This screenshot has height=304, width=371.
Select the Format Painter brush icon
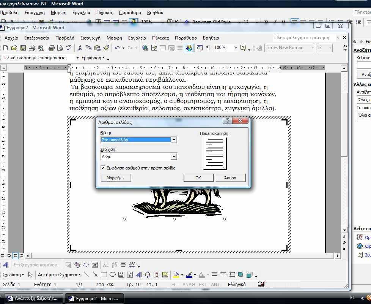coord(106,48)
